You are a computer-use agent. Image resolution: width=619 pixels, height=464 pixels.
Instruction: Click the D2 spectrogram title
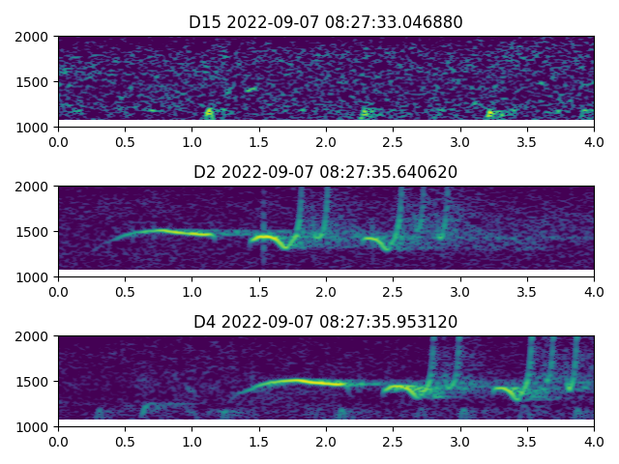pyautogui.click(x=326, y=172)
